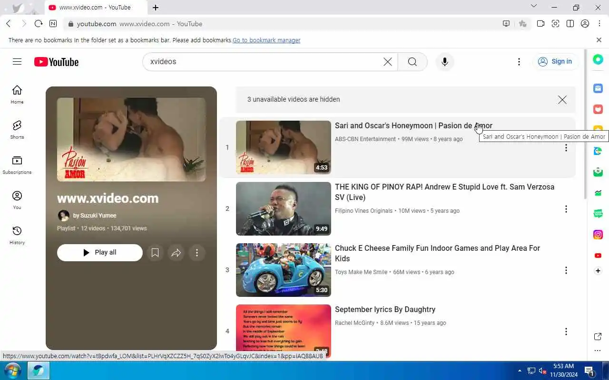The width and height of the screenshot is (609, 380).
Task: Dismiss the unavailable videos hidden notice
Action: [x=562, y=100]
